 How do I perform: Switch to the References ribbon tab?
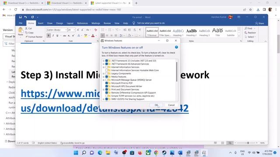click(x=82, y=23)
